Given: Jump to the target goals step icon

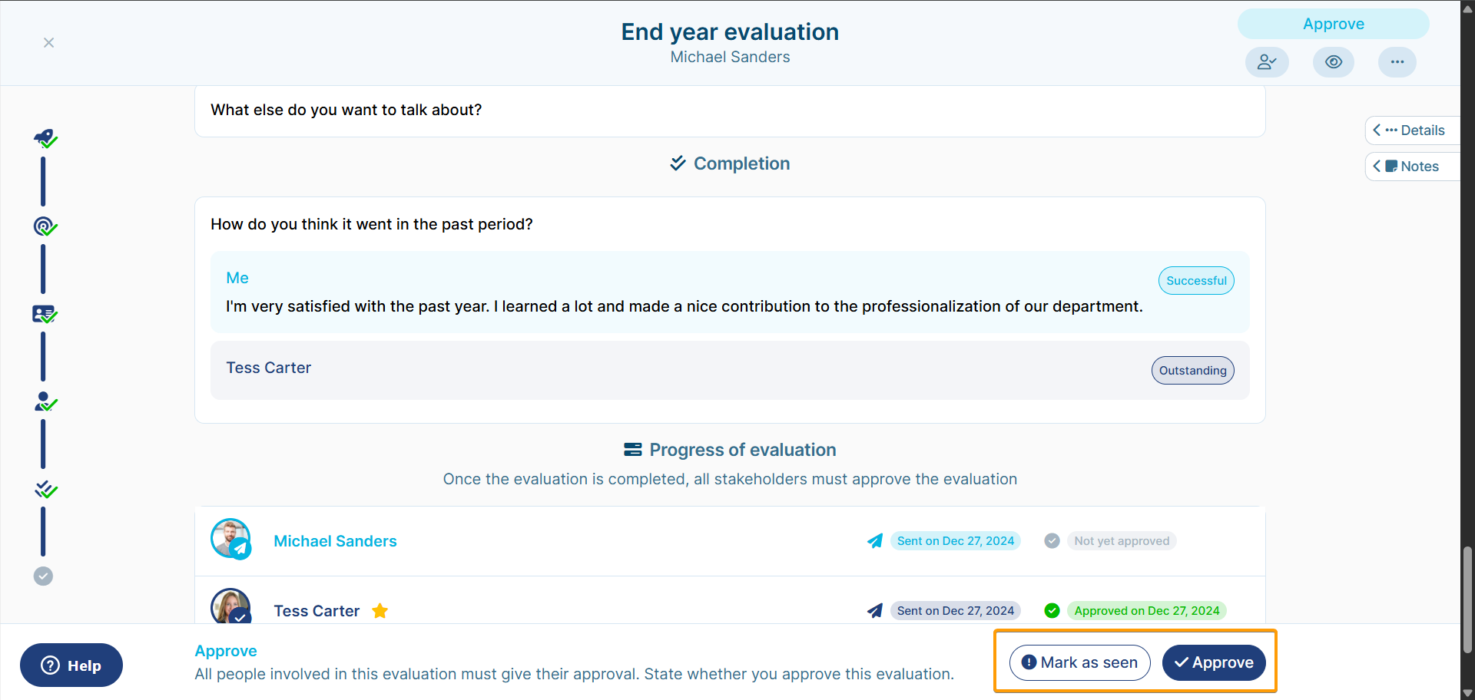Looking at the screenshot, I should [x=45, y=226].
